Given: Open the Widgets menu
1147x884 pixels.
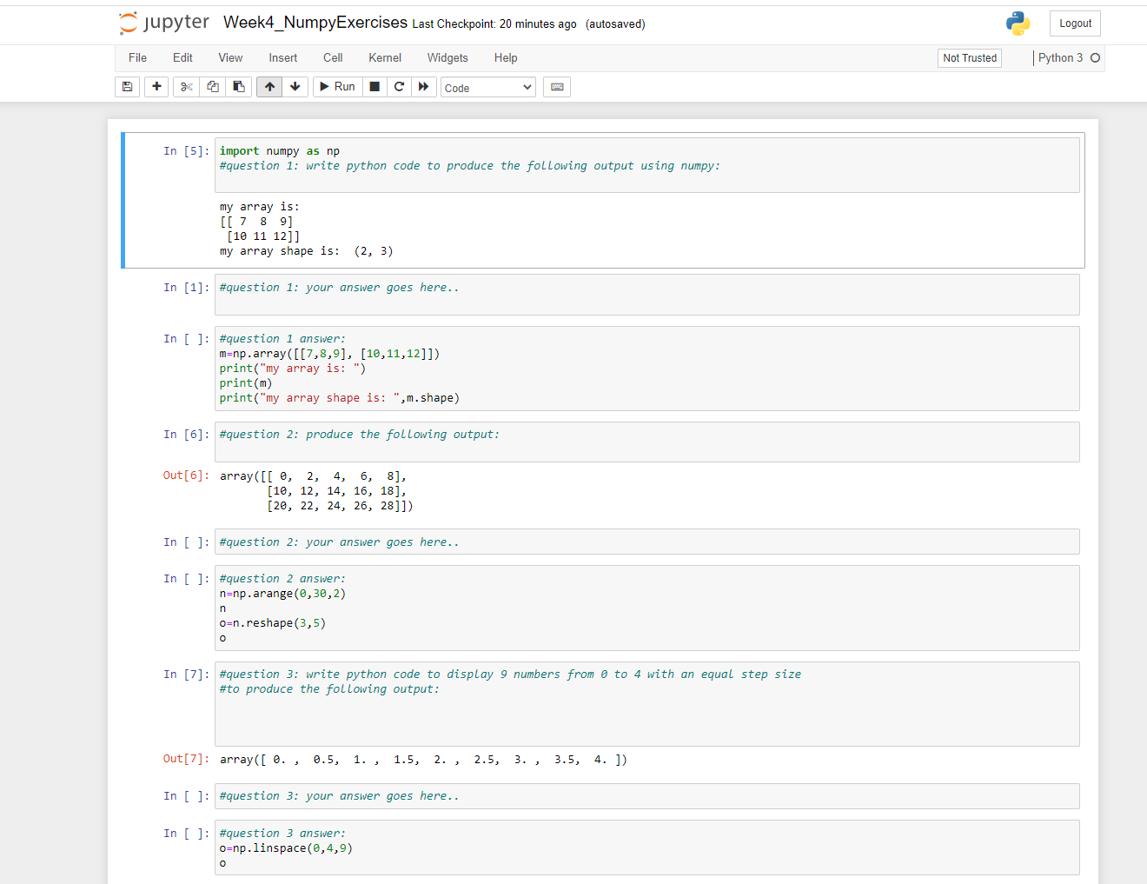Looking at the screenshot, I should [x=448, y=58].
